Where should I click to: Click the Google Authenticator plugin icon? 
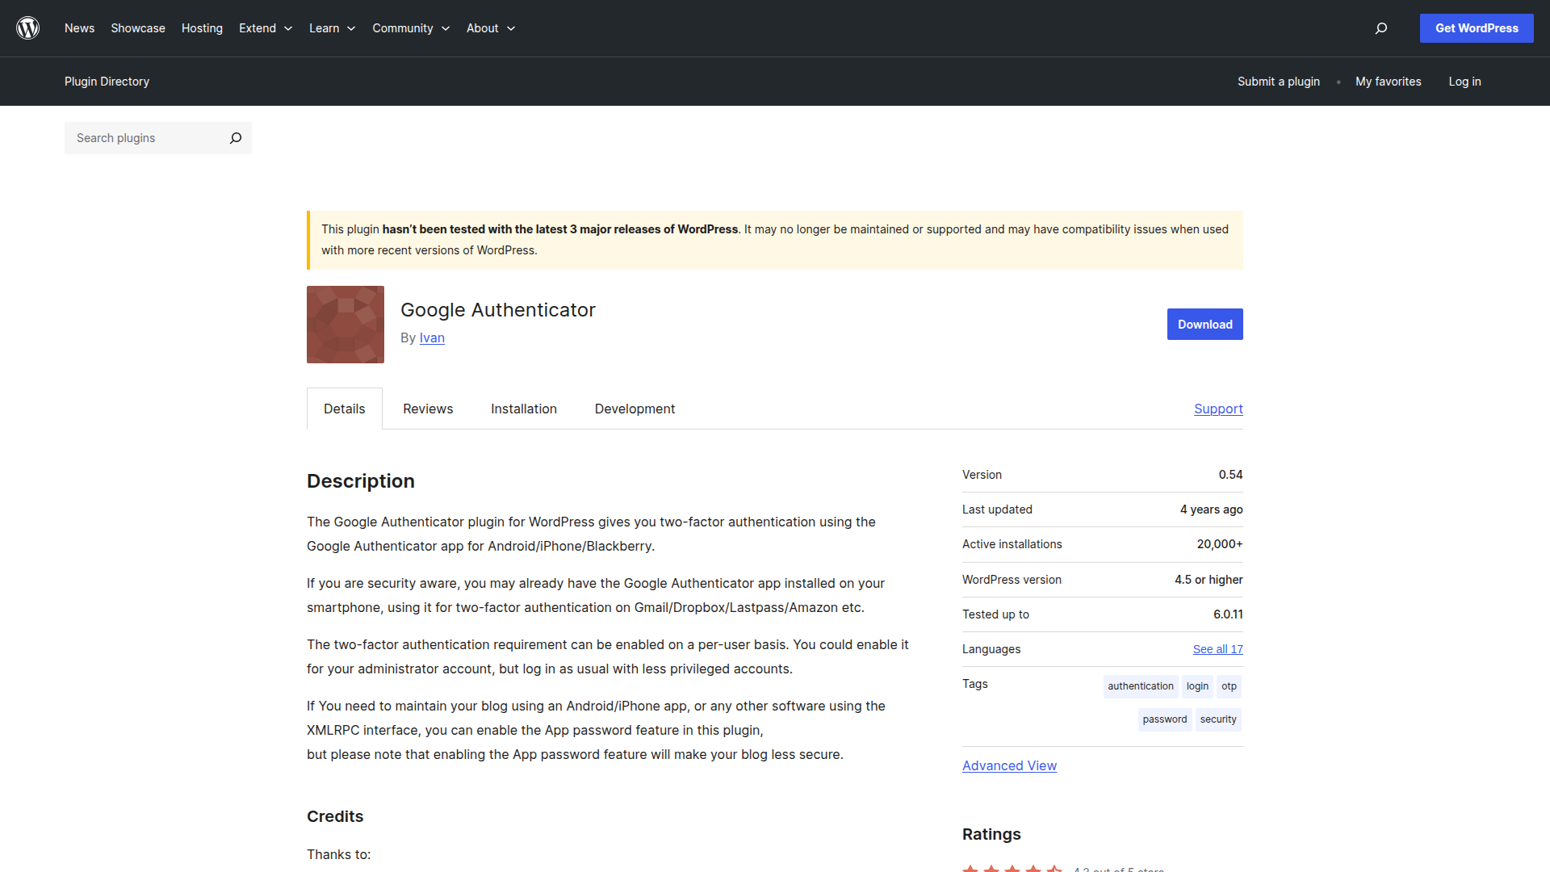pyautogui.click(x=346, y=325)
